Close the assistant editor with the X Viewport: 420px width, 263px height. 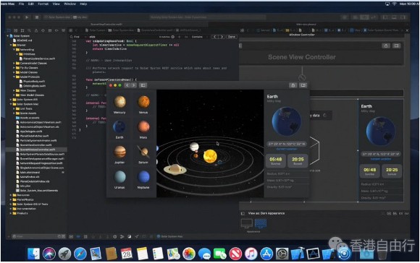pyautogui.click(x=407, y=30)
